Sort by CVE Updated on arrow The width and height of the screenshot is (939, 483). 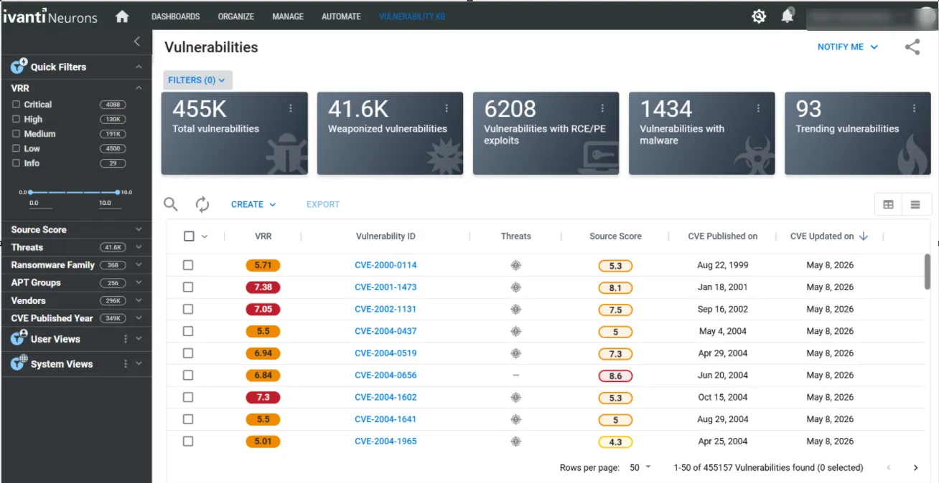click(864, 236)
